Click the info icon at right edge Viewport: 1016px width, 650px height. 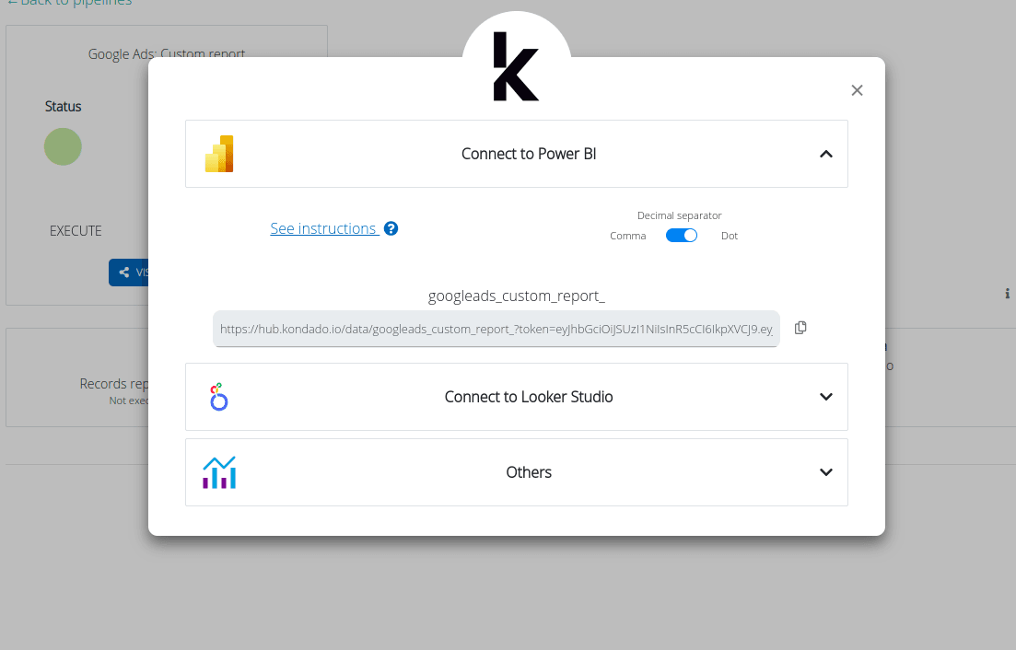coord(1007,294)
